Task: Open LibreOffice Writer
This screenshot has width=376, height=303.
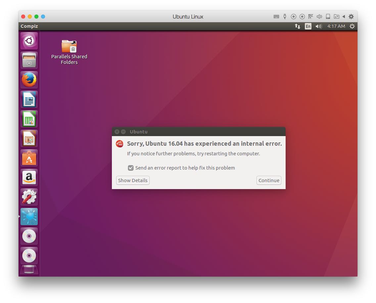Action: point(29,99)
